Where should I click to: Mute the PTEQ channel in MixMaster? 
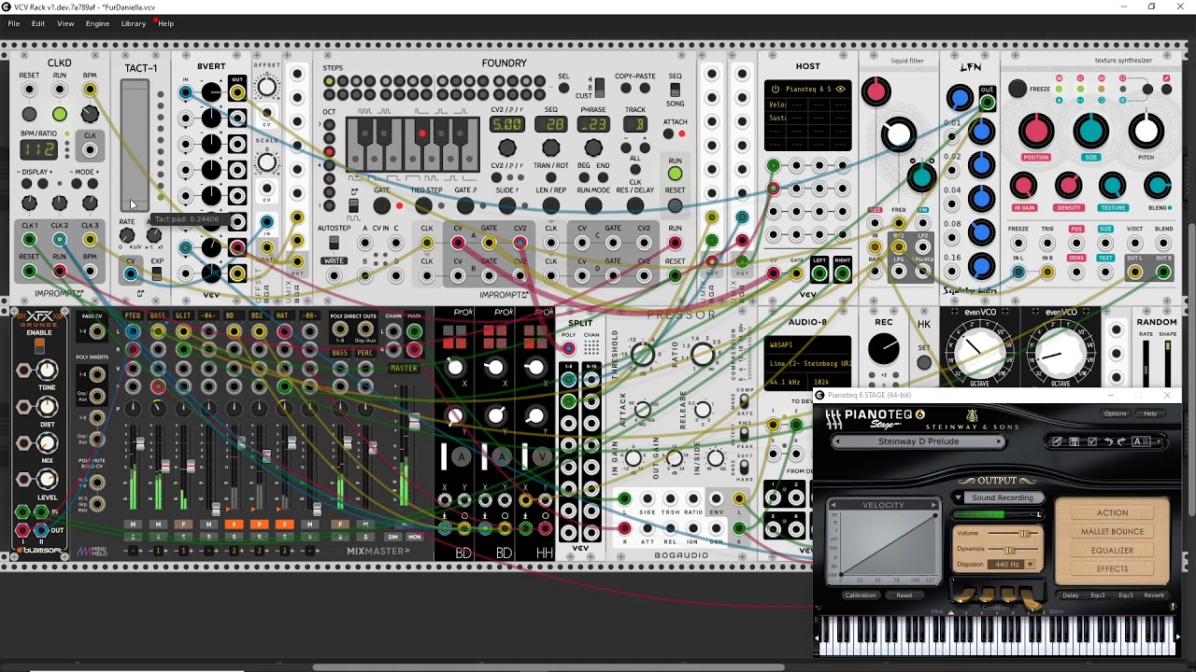coord(133,525)
